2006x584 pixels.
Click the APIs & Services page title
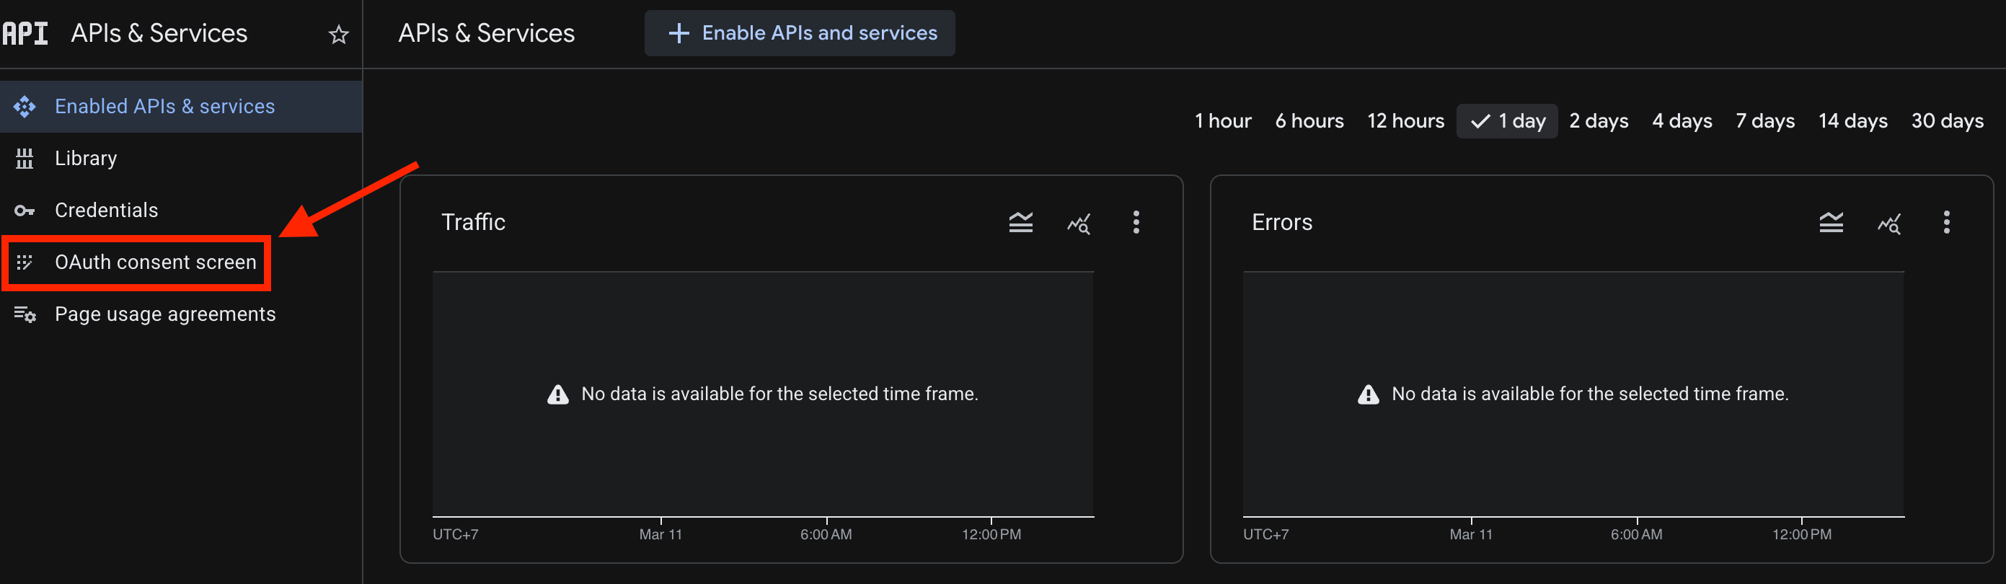pos(487,33)
